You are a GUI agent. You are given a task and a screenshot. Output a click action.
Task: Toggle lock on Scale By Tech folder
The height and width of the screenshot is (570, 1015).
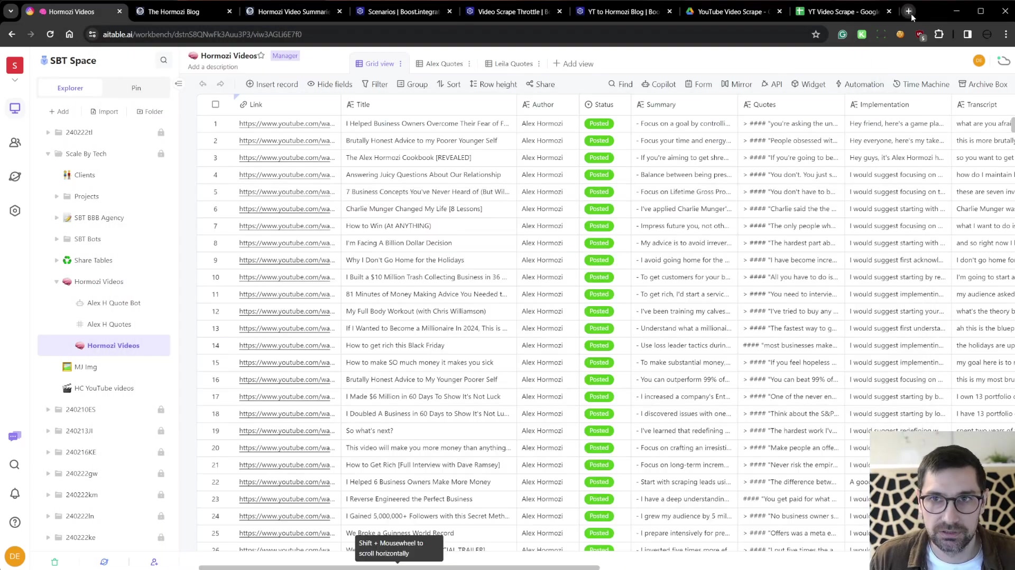(161, 154)
